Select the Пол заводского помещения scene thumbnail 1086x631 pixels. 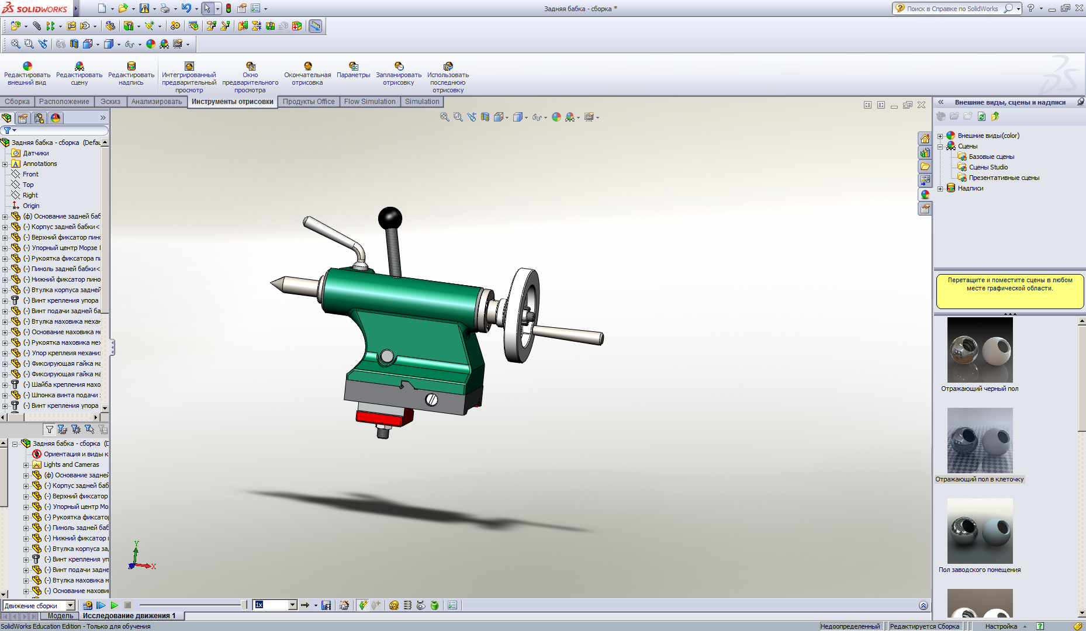[980, 531]
